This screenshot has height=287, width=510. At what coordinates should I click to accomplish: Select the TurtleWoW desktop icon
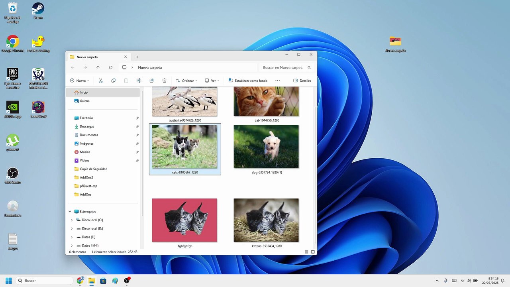(x=38, y=110)
